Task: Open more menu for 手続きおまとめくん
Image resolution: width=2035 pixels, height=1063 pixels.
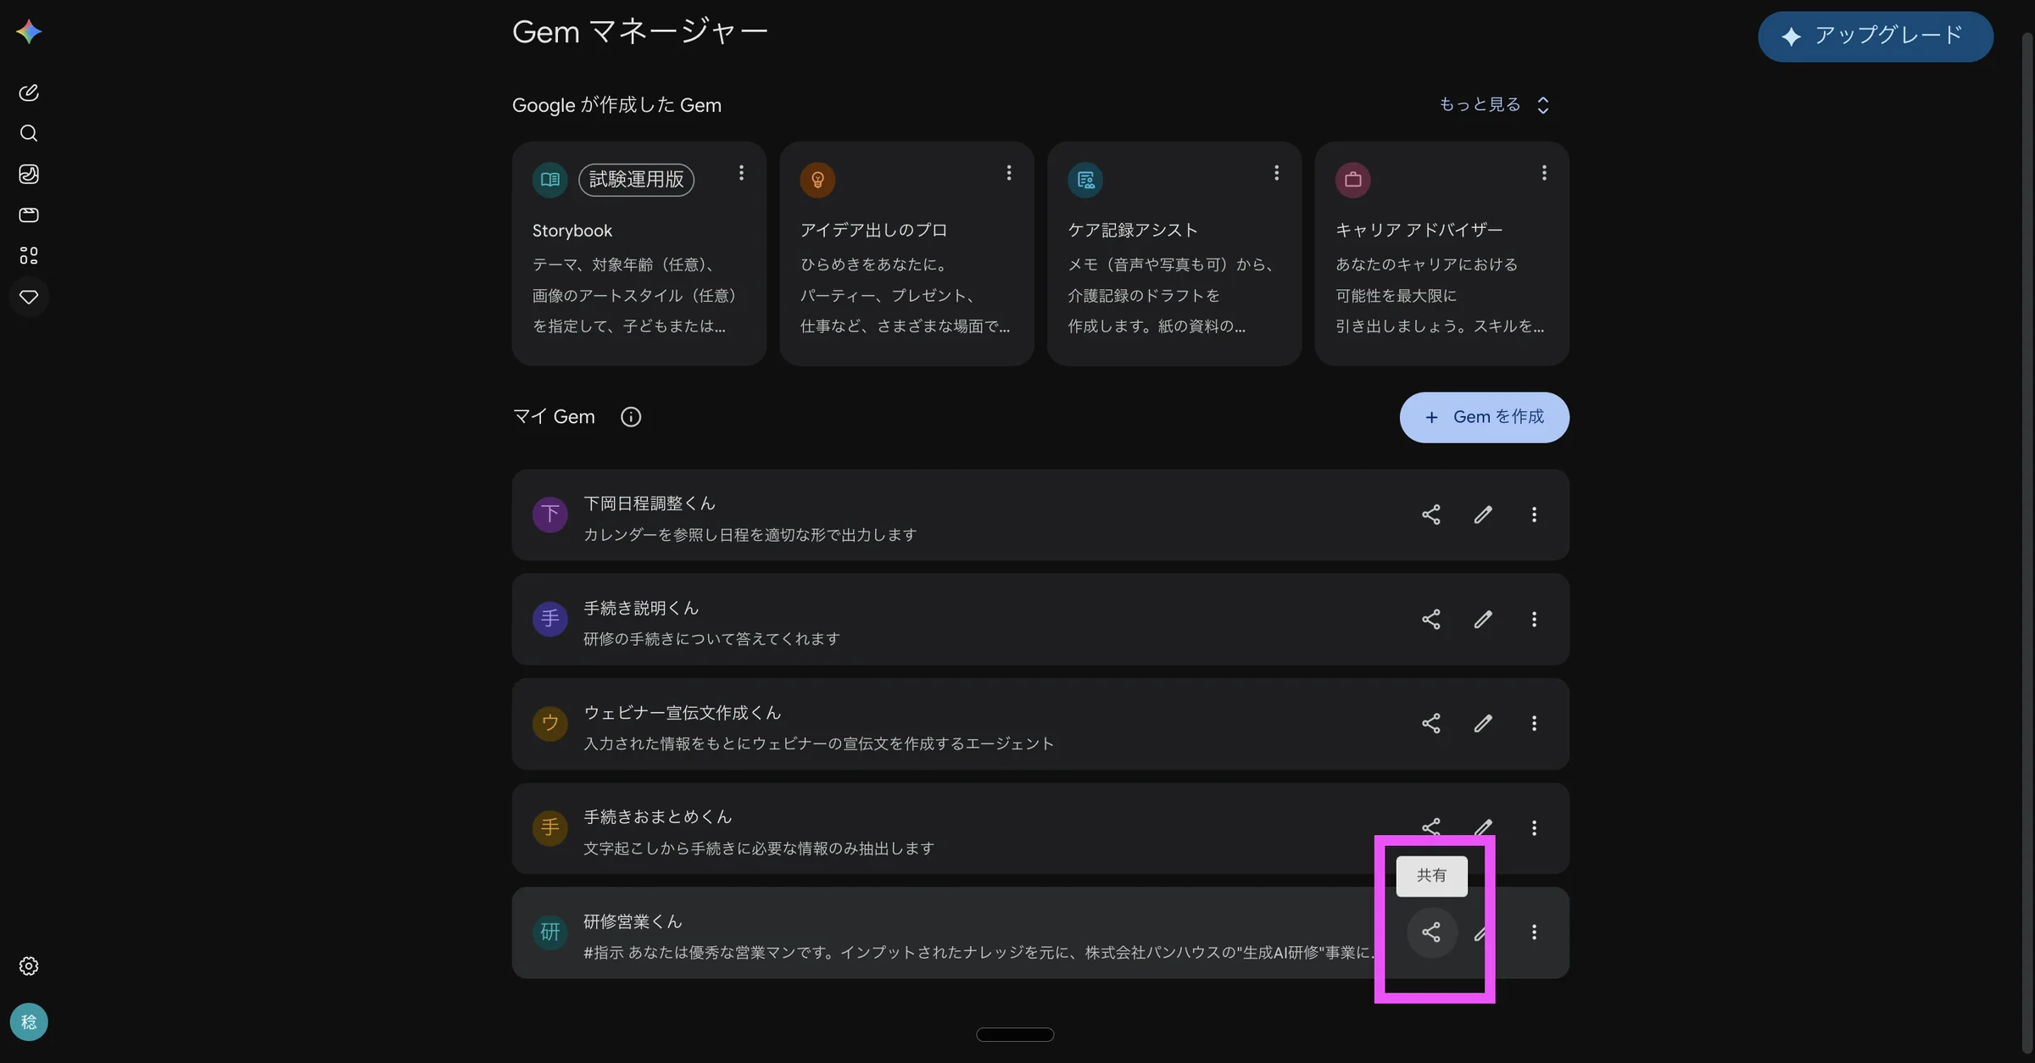Action: (1534, 828)
